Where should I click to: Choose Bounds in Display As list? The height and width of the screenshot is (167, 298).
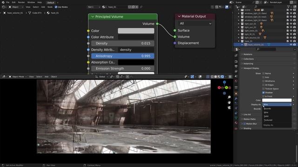[277, 109]
